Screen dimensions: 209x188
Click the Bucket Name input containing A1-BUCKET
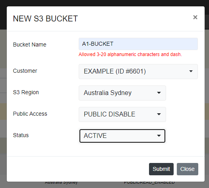(x=138, y=44)
